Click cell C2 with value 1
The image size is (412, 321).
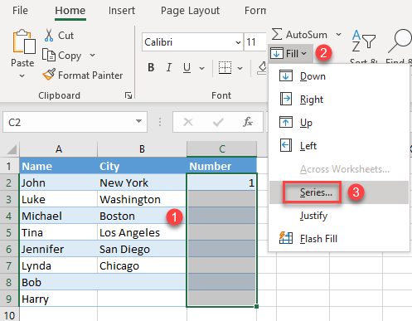[222, 182]
